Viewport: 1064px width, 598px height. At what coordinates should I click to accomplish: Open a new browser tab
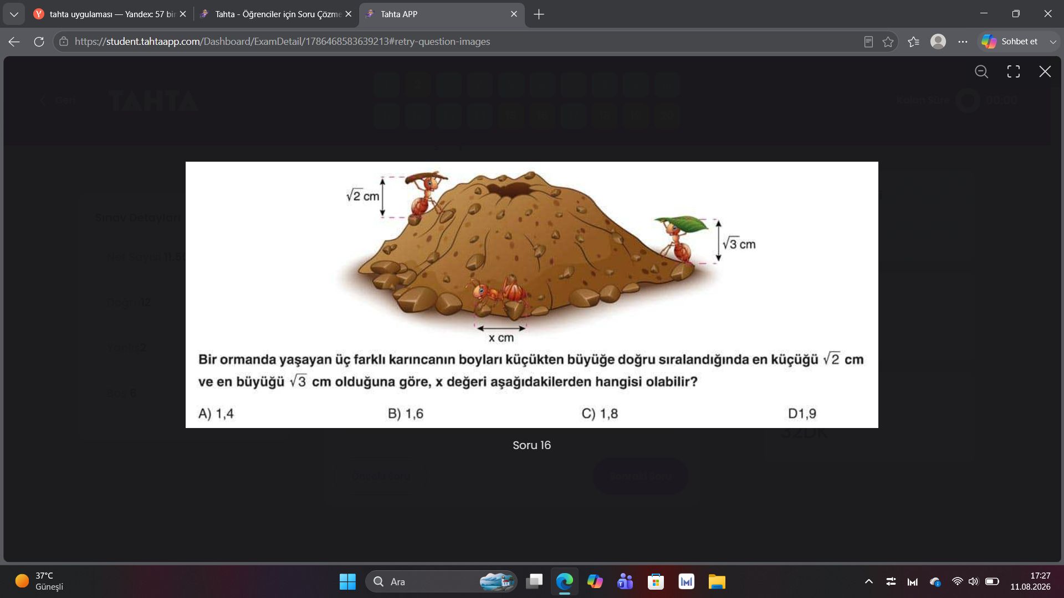(539, 14)
